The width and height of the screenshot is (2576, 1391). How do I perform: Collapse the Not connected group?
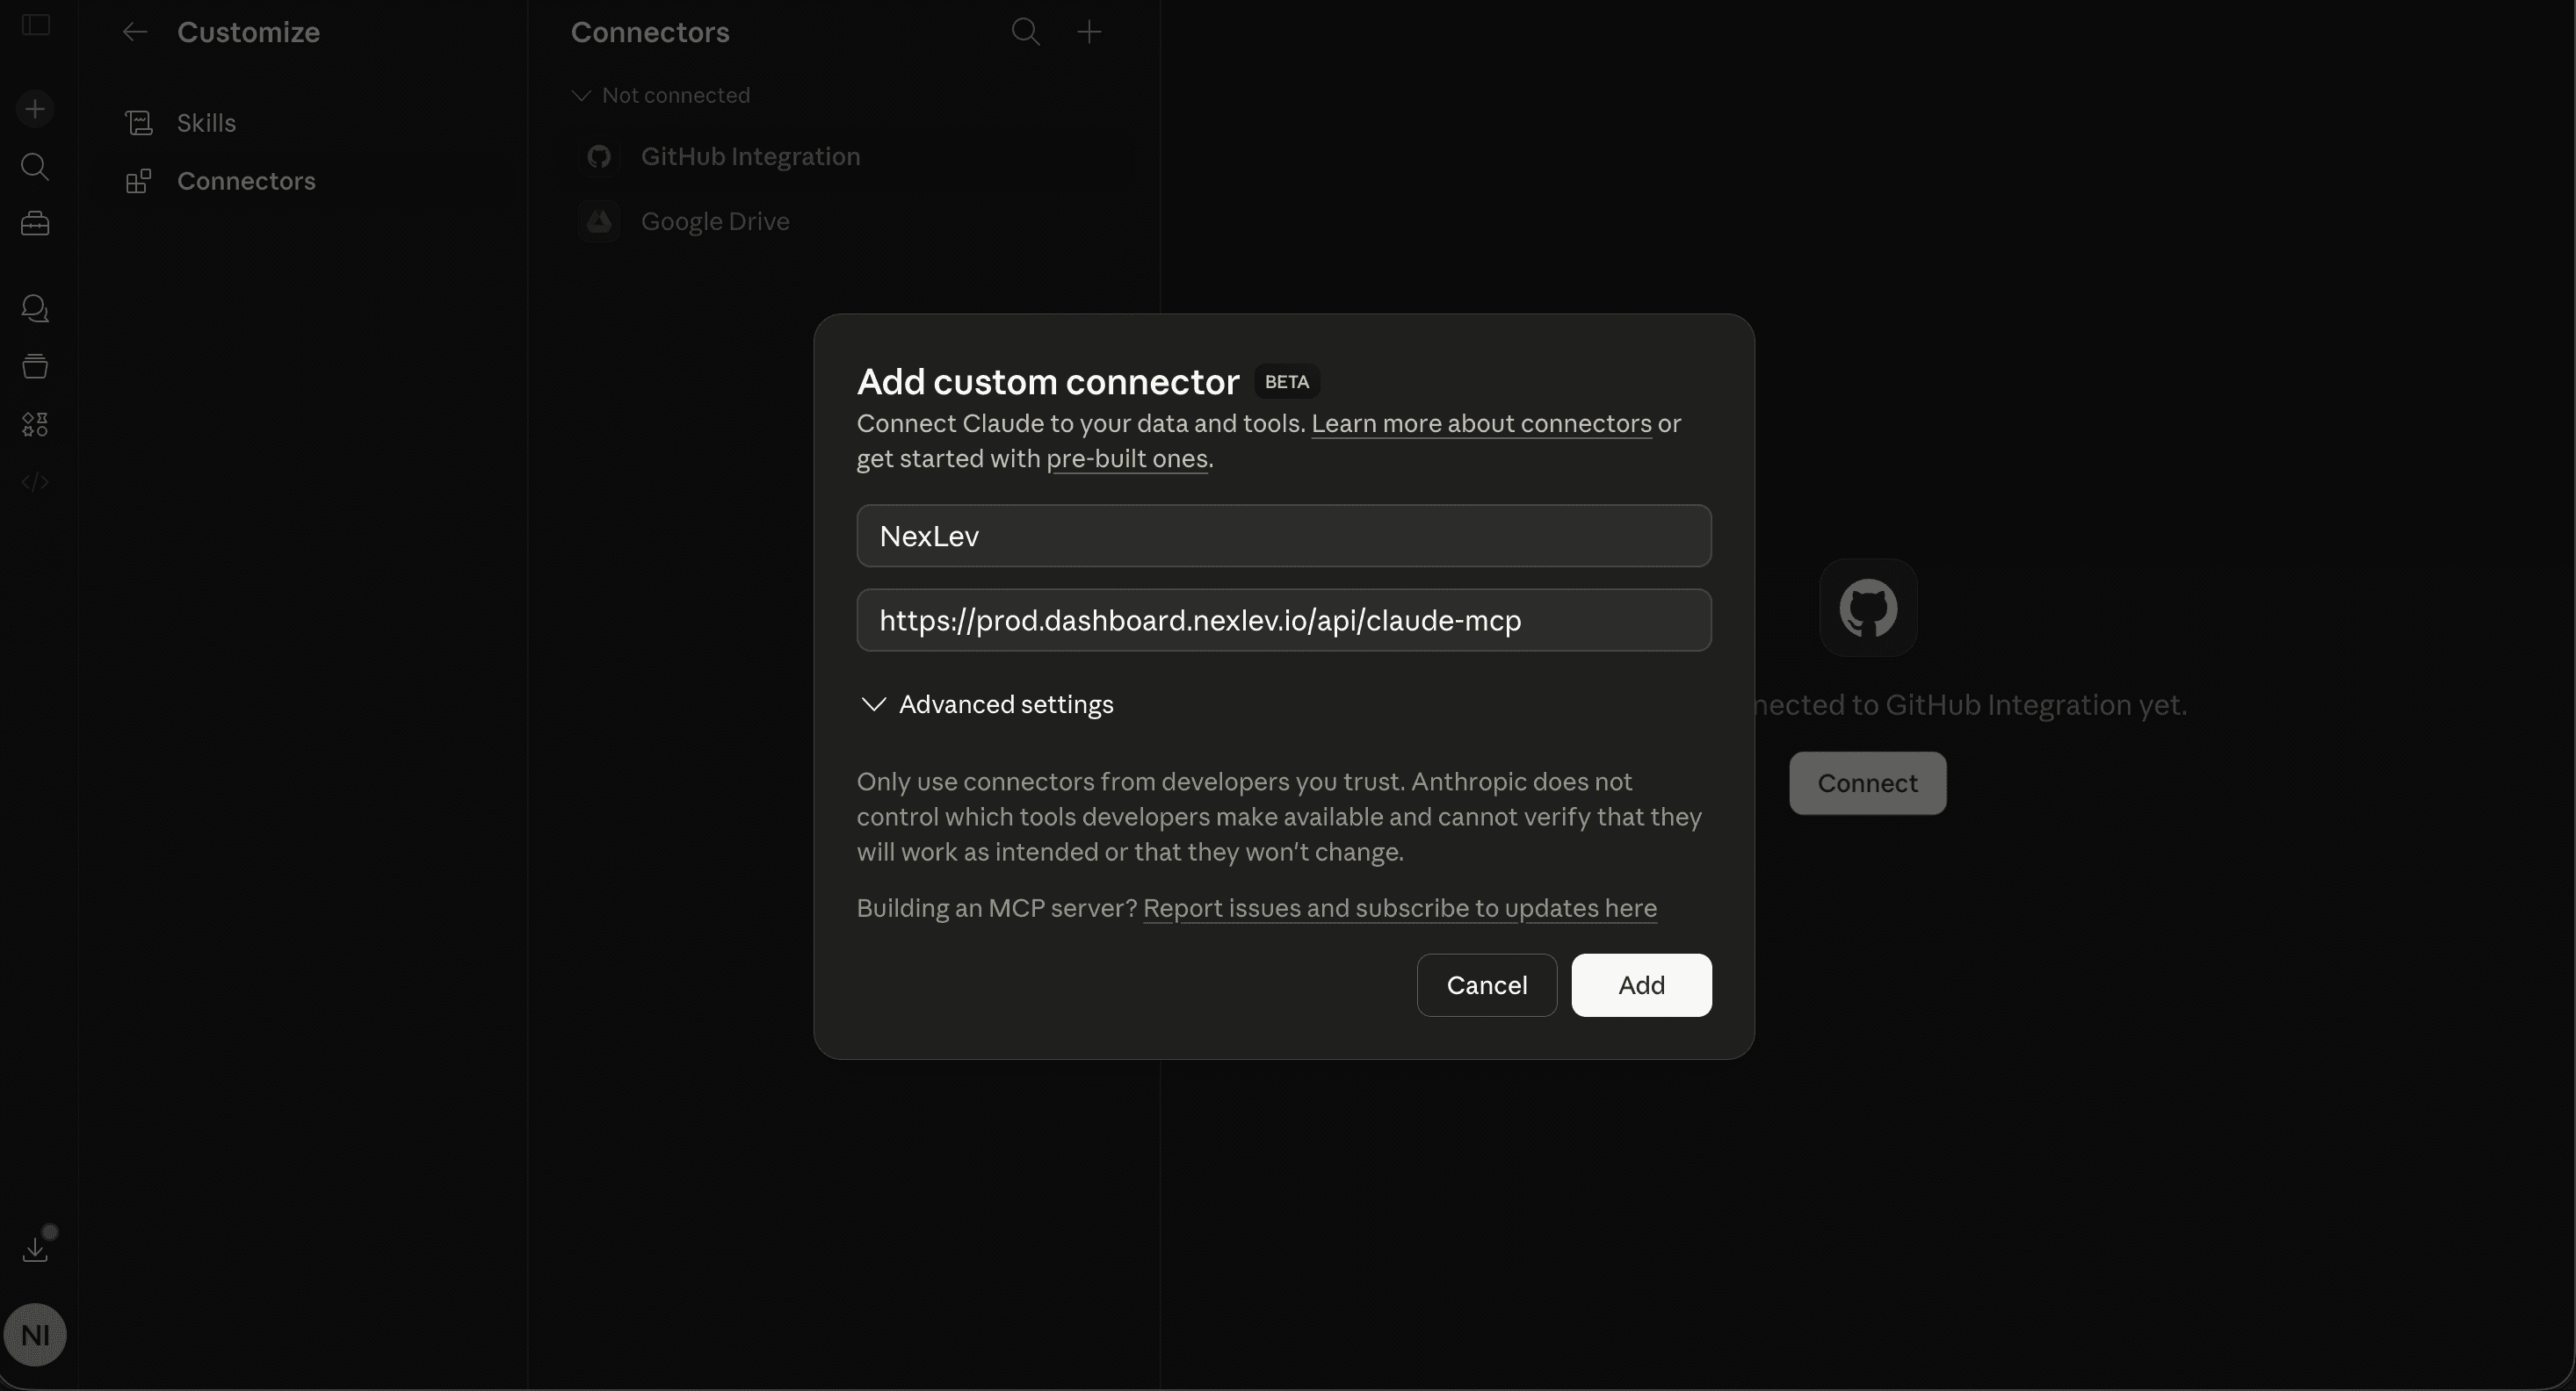tap(660, 95)
